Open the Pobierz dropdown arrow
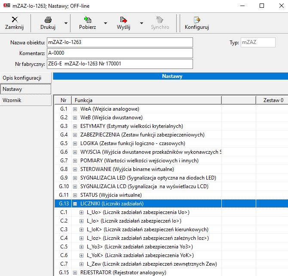Screen dimensions: 288x276 [105, 23]
